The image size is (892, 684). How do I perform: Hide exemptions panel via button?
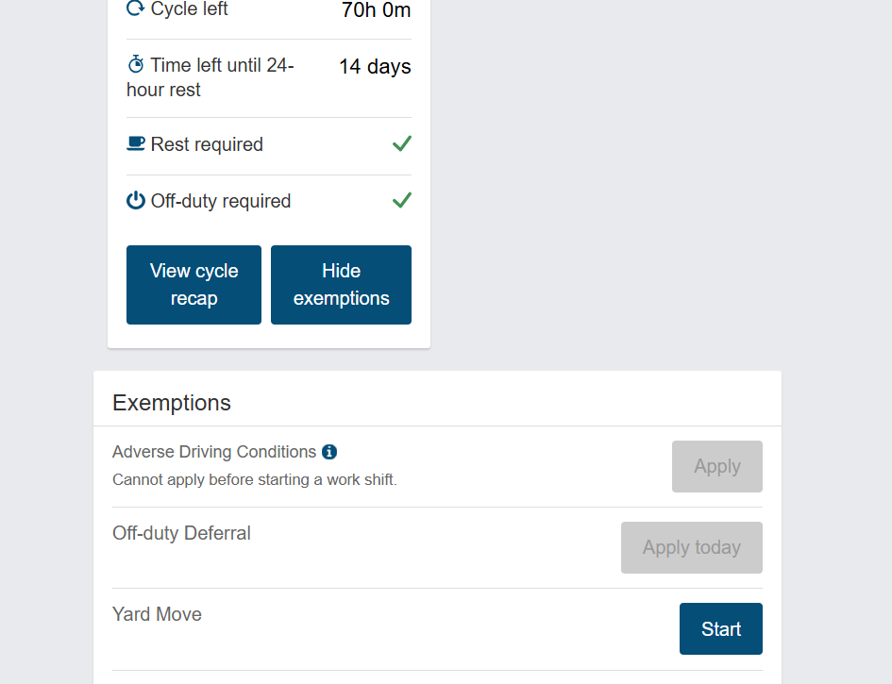[342, 285]
